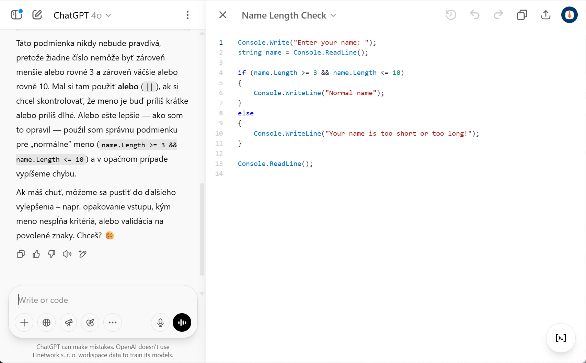Screen dimensions: 586x363
Task: Open a new chat with the compose icon
Action: coord(37,15)
